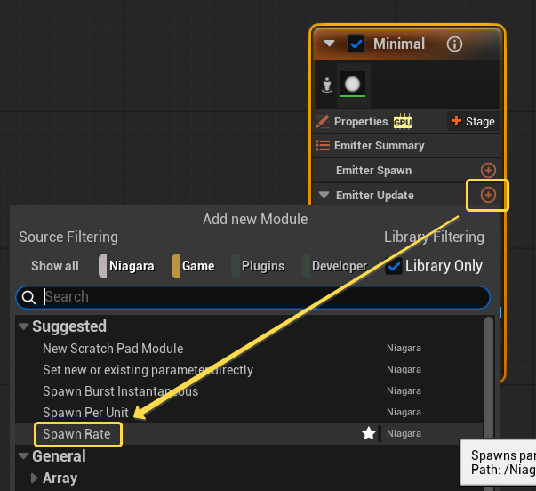The image size is (536, 491).
Task: Toggle Plugins source filter
Action: (x=259, y=266)
